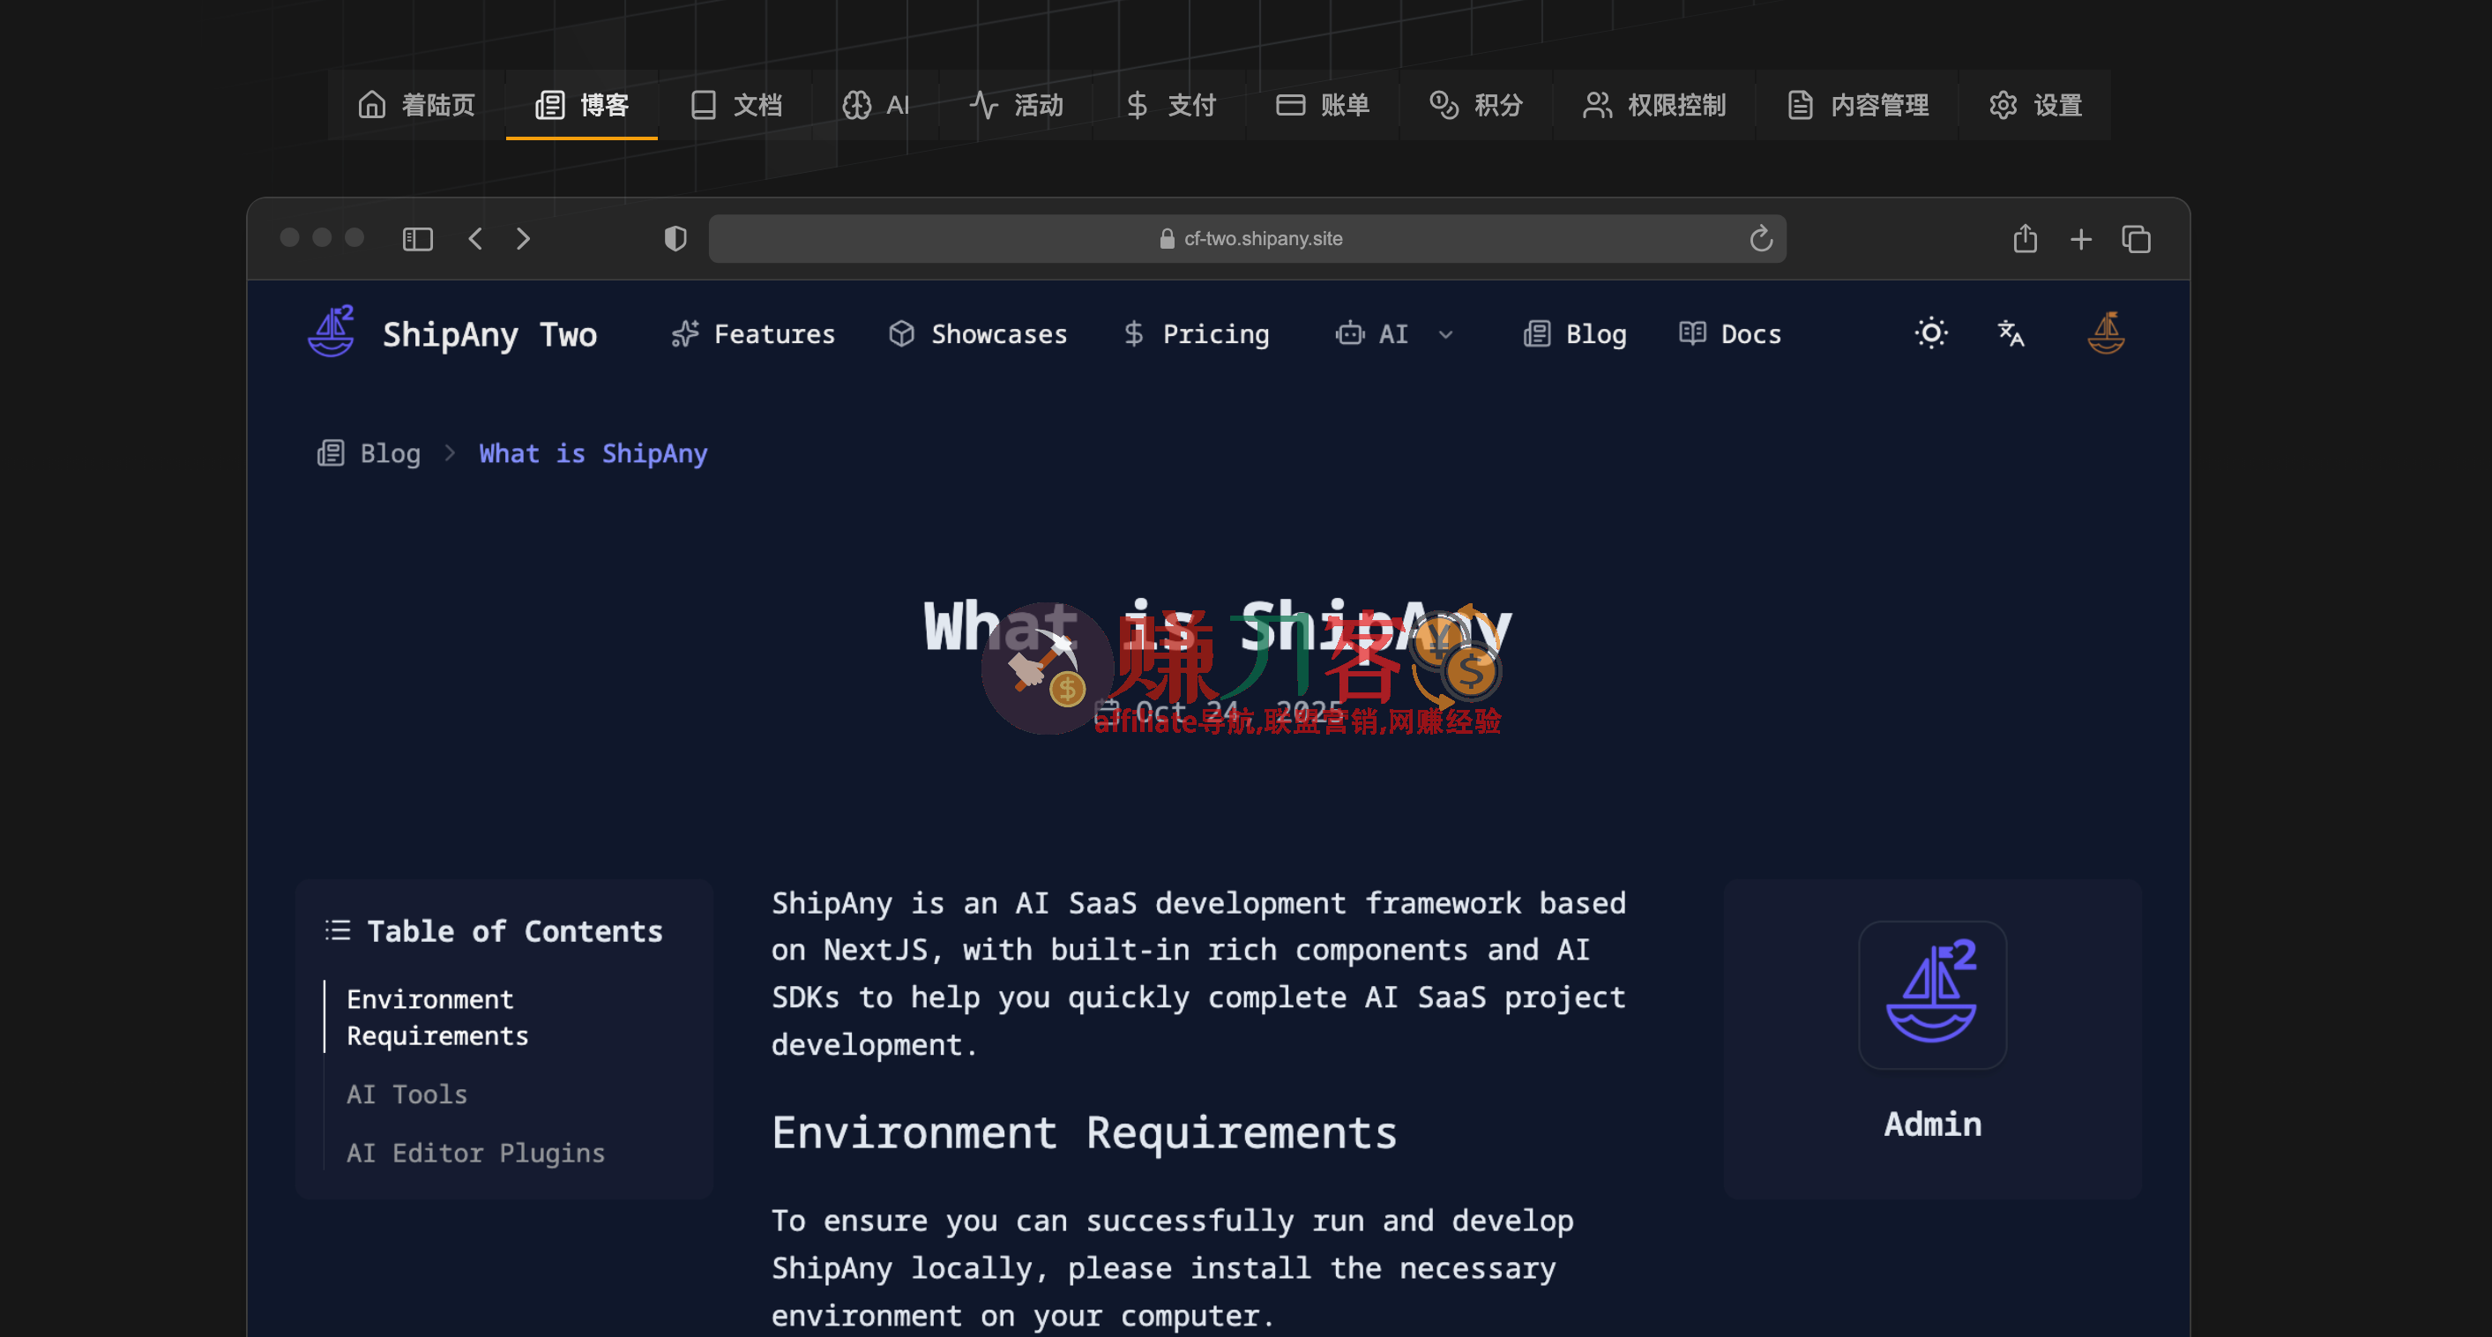Click the cf-two.shipany.site address bar
Viewport: 2492px width, 1337px height.
[x=1247, y=239]
